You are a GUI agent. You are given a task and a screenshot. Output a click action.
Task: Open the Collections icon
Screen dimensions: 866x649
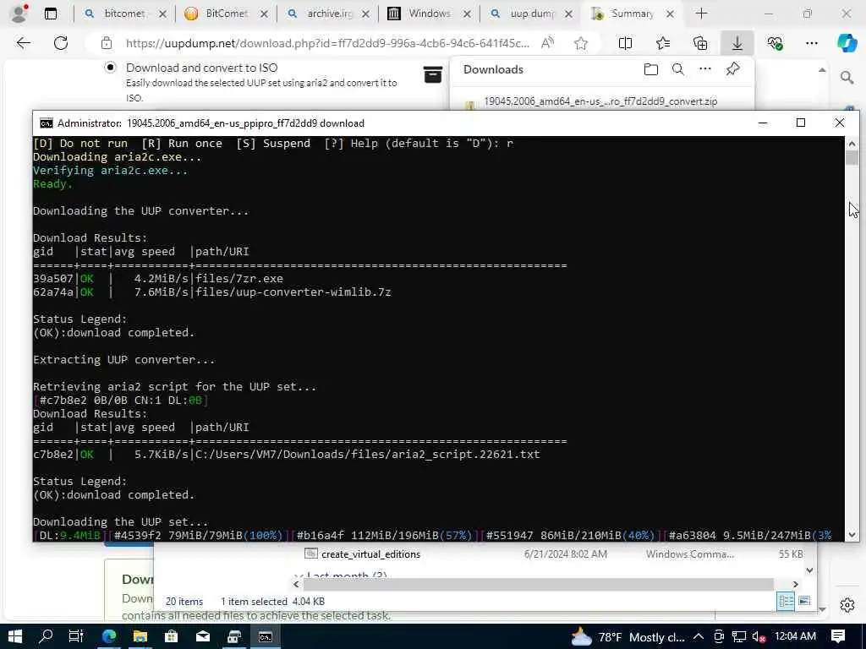click(x=700, y=43)
